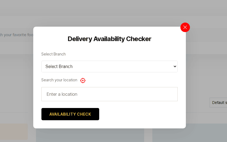Screen dimensions: 227x142
Task: Open the dimmed Default sorting dropdown
Action: tap(218, 103)
